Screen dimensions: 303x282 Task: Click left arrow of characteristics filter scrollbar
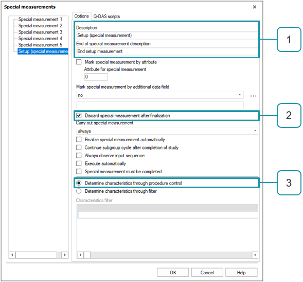(80, 255)
